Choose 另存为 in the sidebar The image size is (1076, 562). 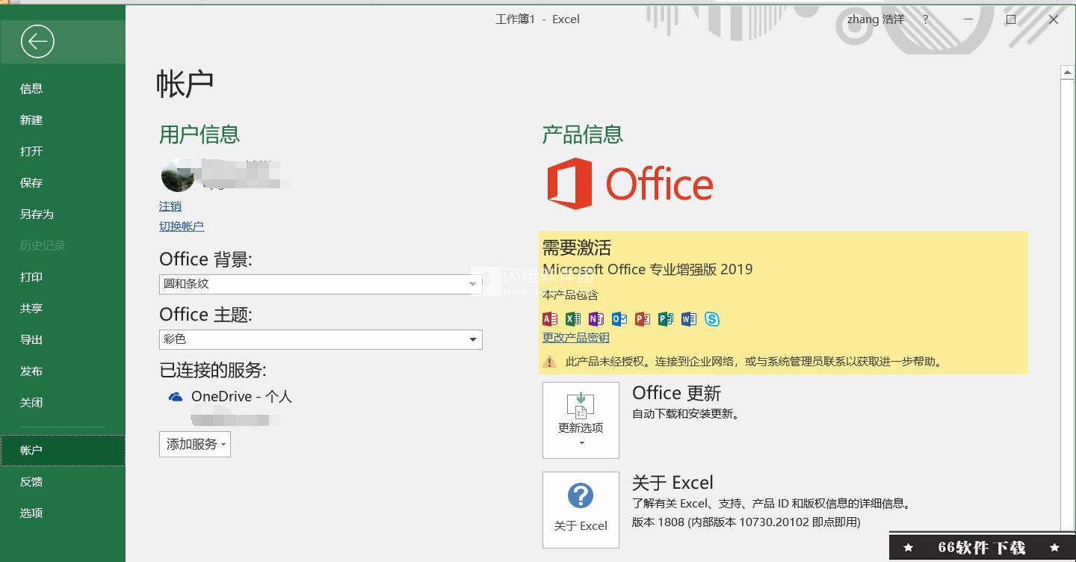pos(63,214)
